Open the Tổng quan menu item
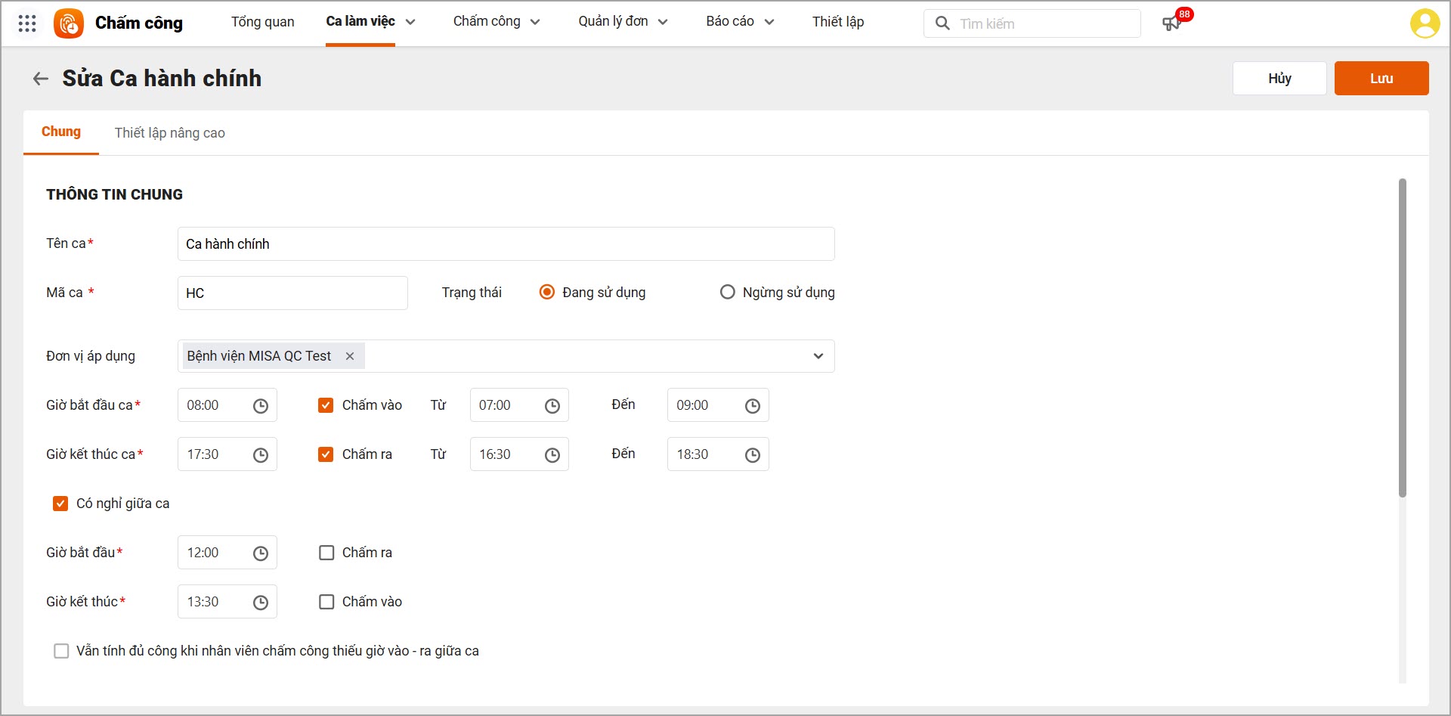This screenshot has width=1451, height=716. pyautogui.click(x=263, y=22)
